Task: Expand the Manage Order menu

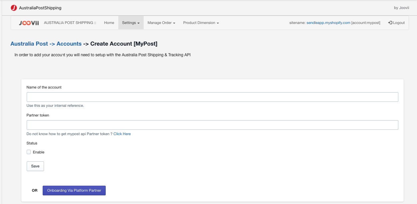Action: 159,23
